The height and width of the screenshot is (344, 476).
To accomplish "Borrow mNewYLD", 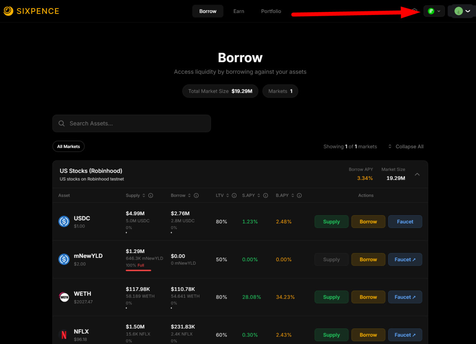I will point(368,259).
